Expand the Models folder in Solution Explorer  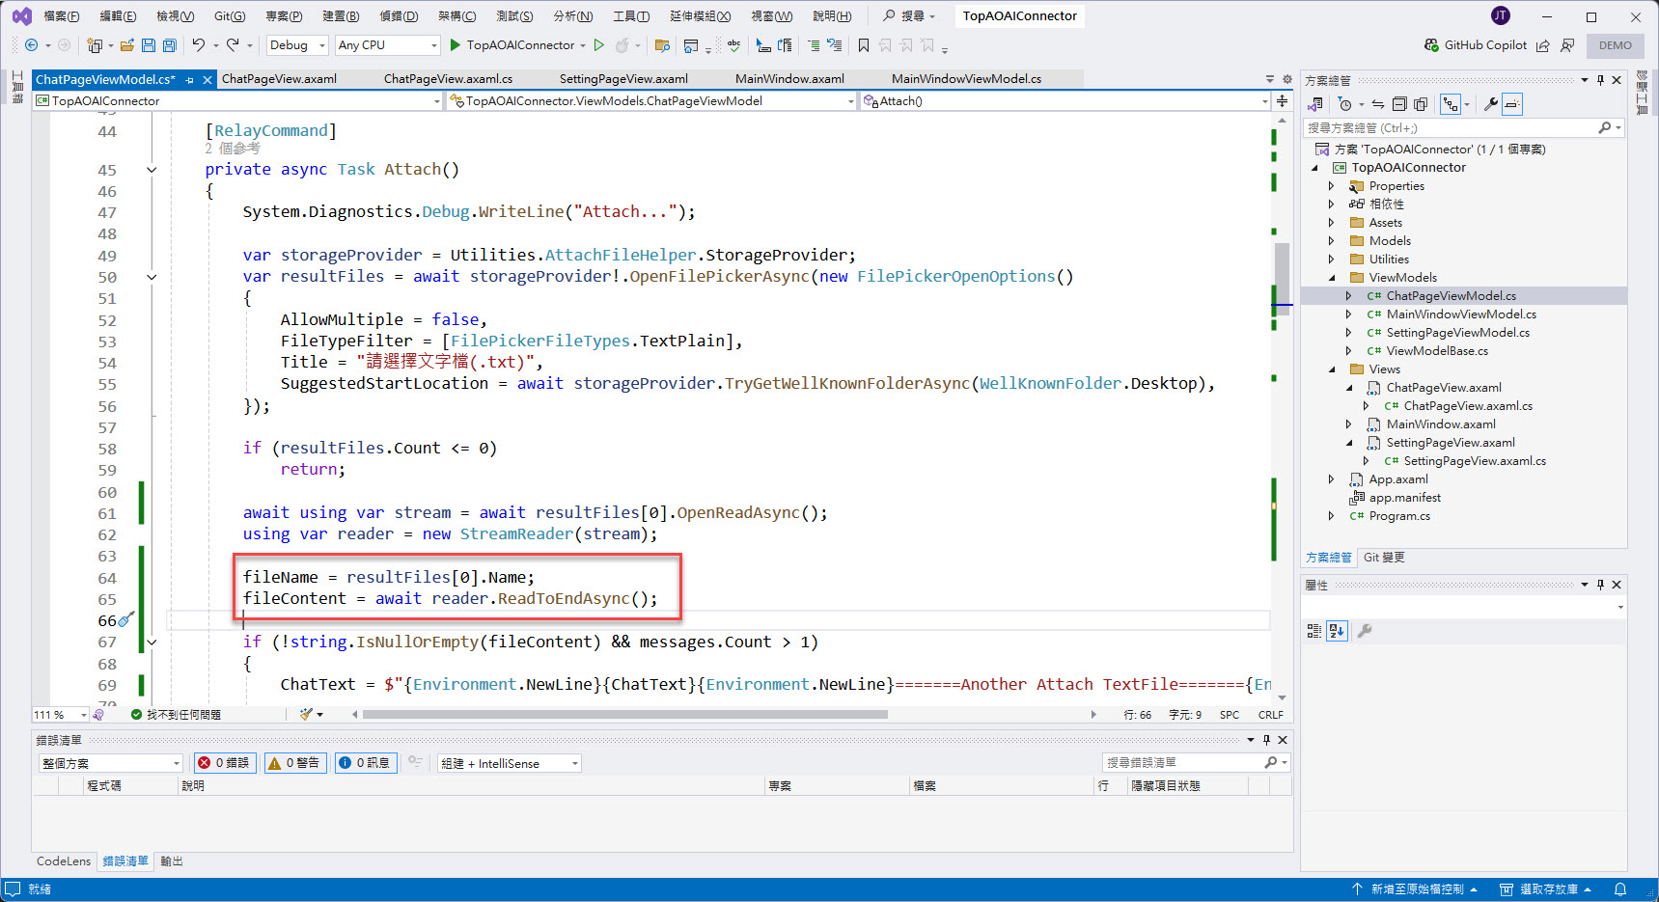(1332, 241)
